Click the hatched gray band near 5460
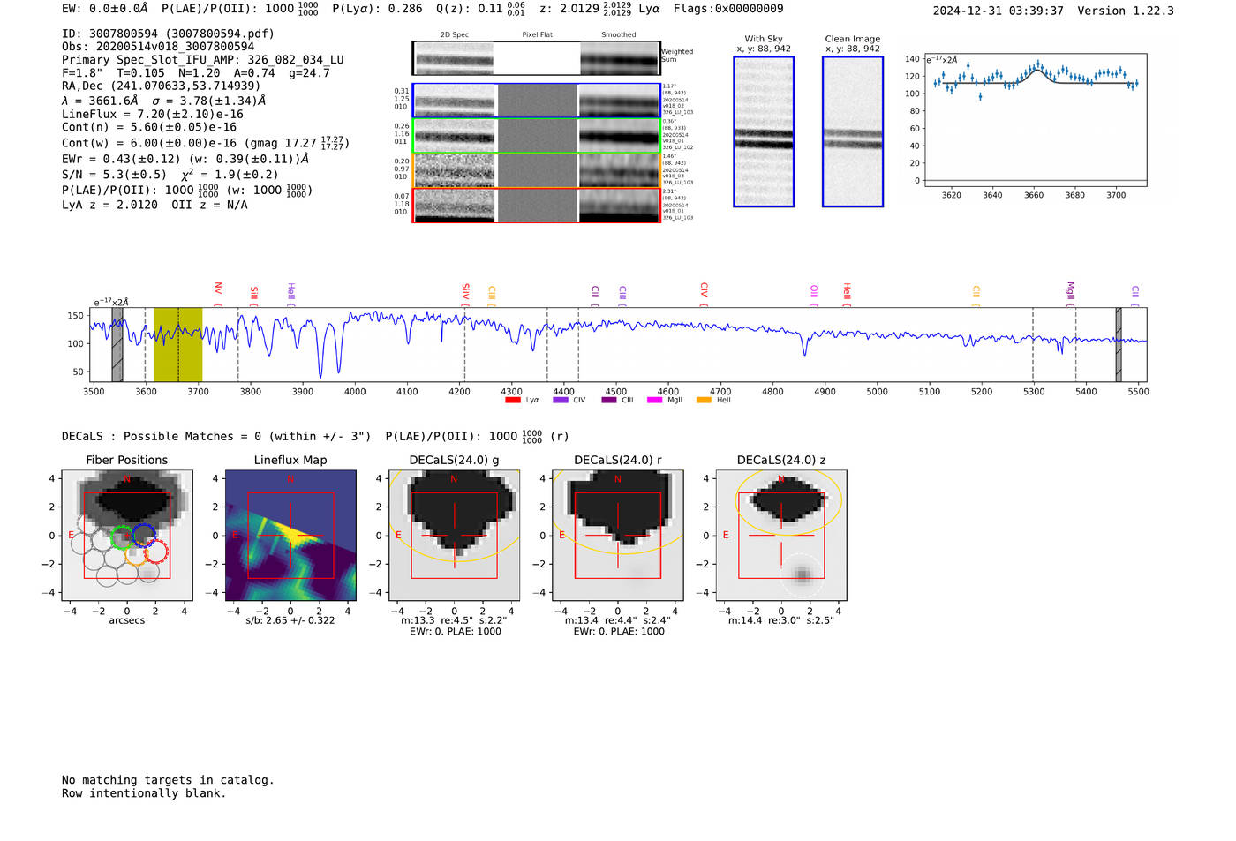This screenshot has width=1236, height=841. [1119, 344]
